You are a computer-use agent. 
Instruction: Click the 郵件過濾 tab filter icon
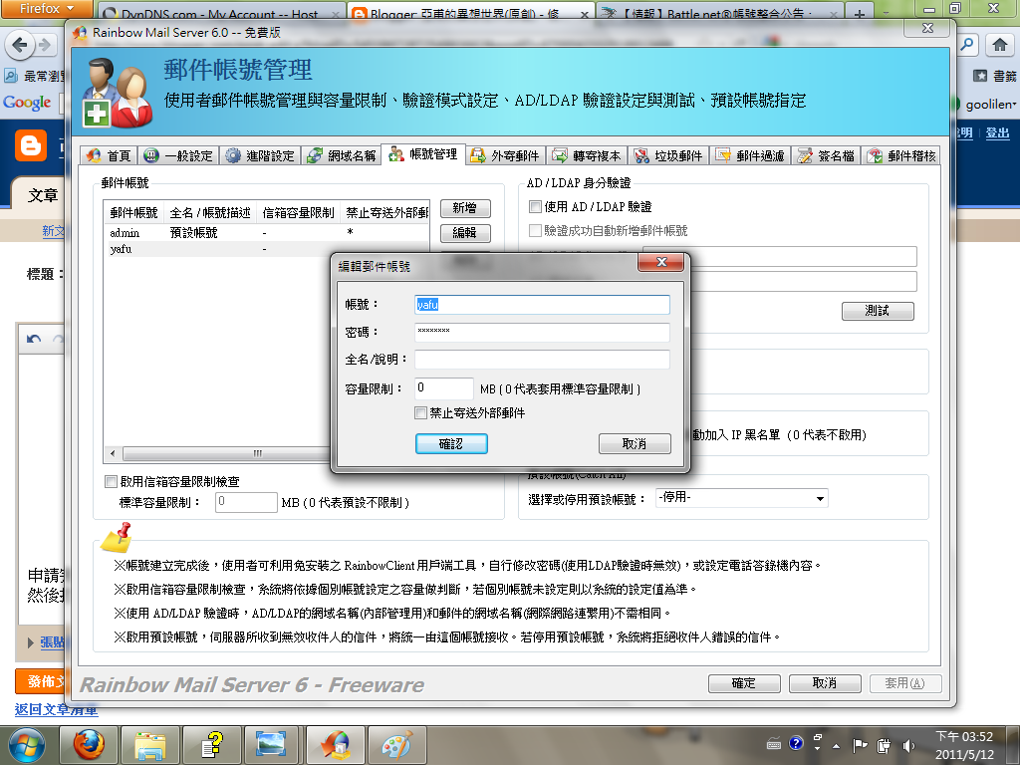723,155
